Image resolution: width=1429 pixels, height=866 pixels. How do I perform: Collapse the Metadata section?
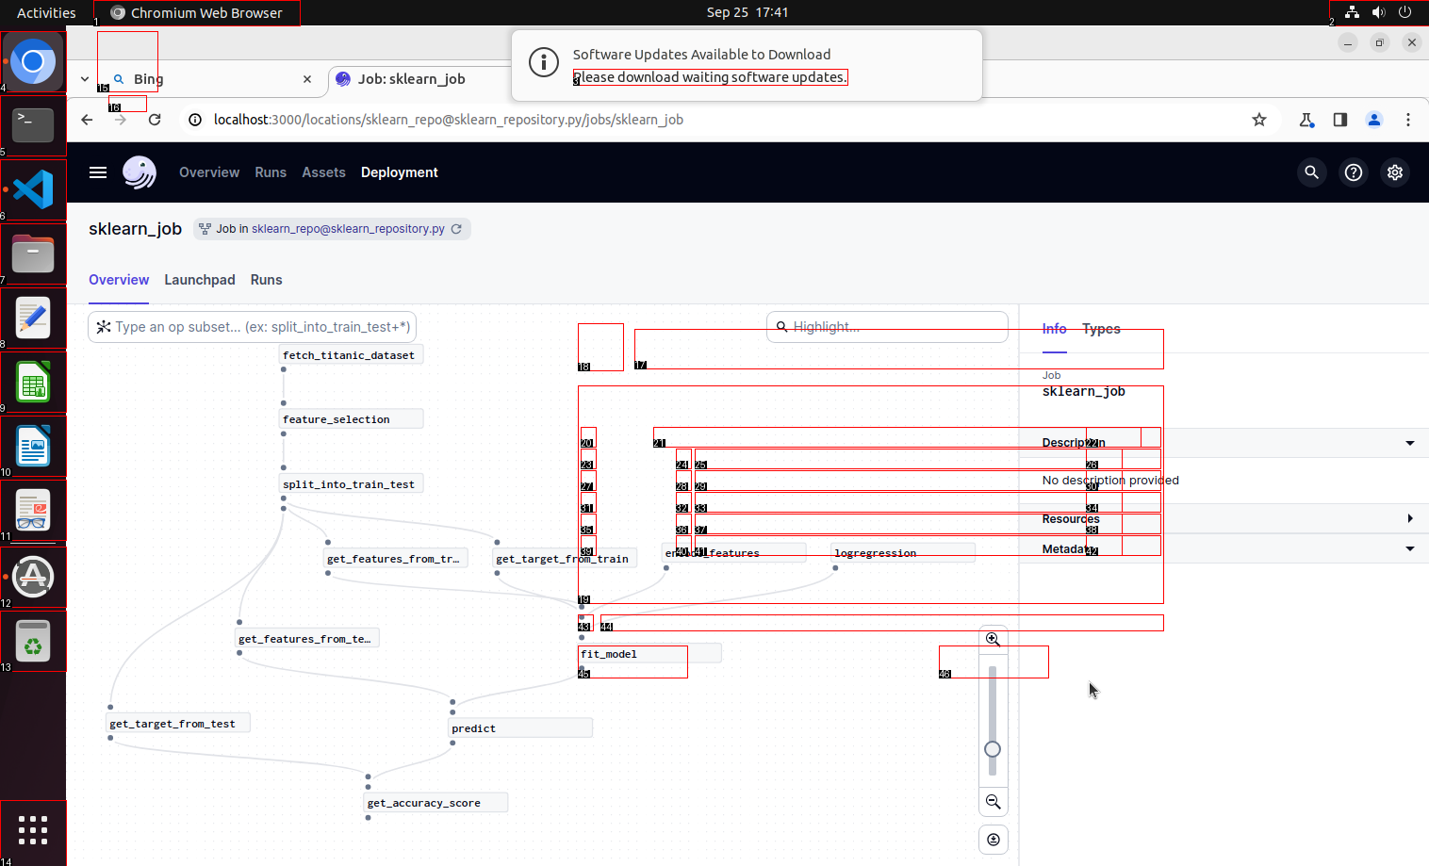1410,549
